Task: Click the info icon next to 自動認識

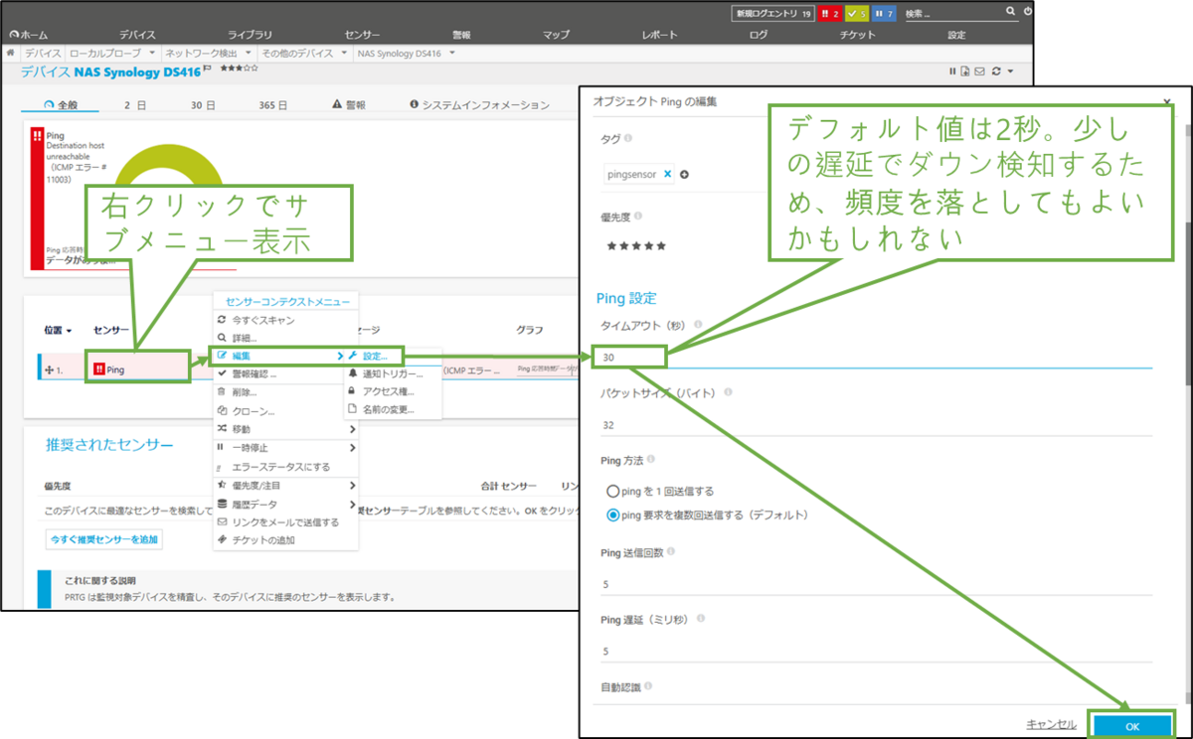Action: coord(647,686)
